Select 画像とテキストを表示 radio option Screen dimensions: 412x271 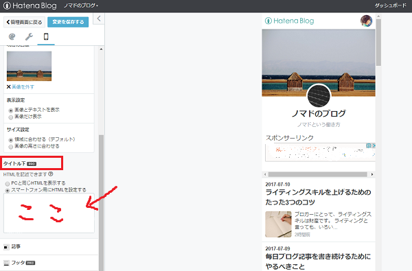click(x=11, y=110)
